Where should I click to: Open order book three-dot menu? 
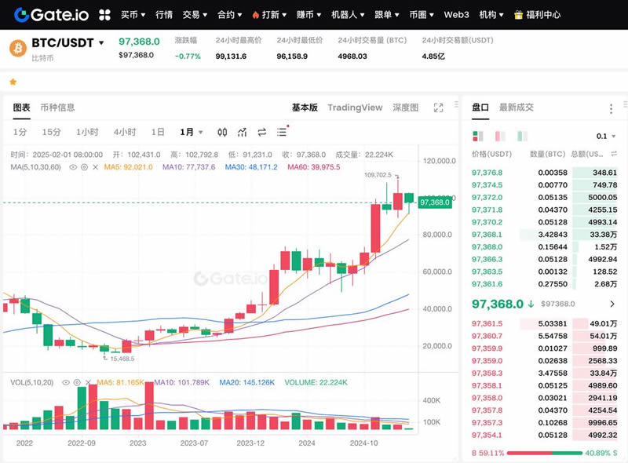[611, 108]
